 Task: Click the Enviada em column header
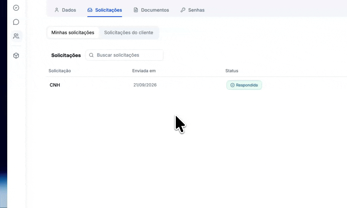coord(144,71)
